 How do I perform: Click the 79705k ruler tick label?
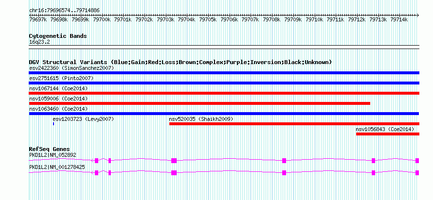(208, 19)
